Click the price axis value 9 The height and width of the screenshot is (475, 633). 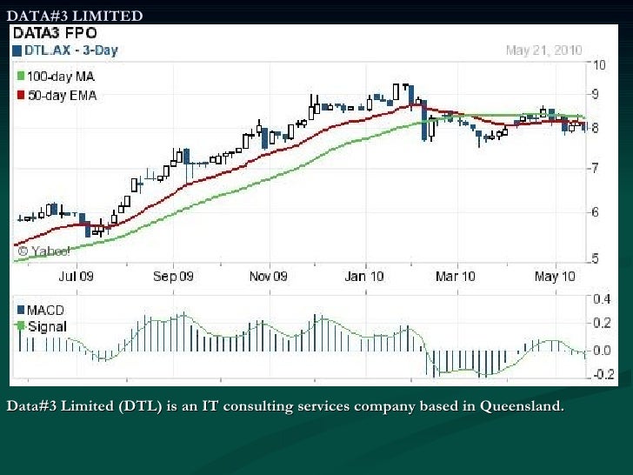(x=595, y=94)
